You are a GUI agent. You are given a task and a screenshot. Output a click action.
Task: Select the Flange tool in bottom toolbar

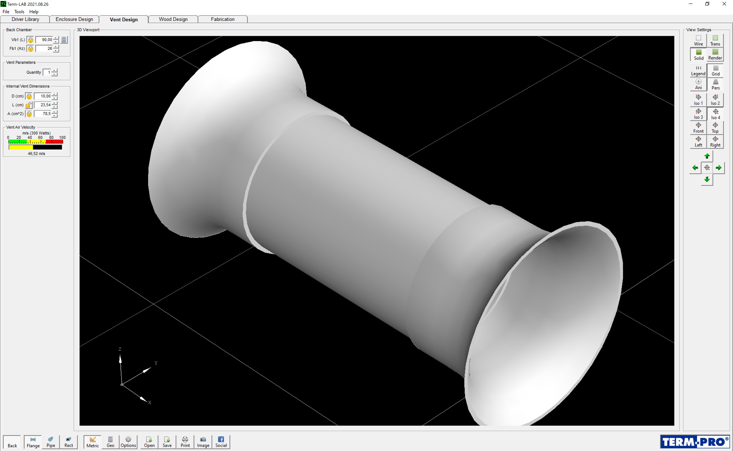[33, 442]
